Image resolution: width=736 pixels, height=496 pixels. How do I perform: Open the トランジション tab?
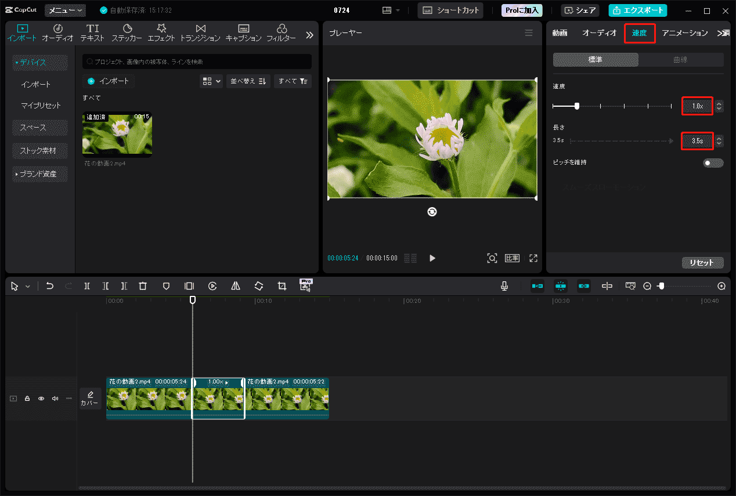(x=200, y=33)
